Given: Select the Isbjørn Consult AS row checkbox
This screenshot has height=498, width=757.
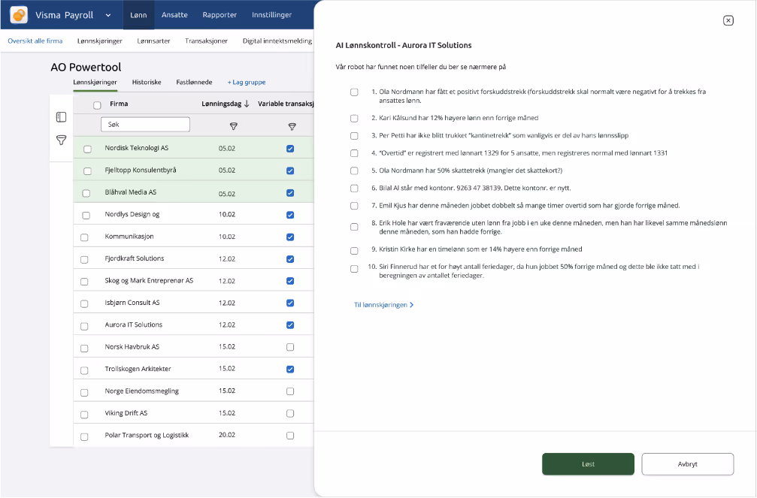Looking at the screenshot, I should point(84,304).
